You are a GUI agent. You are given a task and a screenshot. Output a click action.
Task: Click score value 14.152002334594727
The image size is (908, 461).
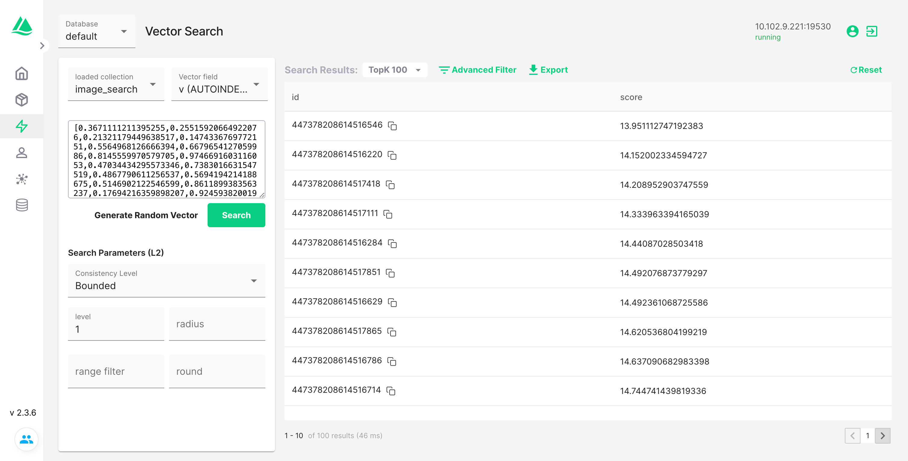coord(663,155)
